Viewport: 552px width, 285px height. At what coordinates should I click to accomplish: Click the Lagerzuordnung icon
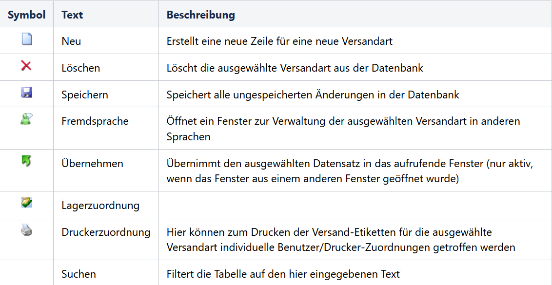pos(26,202)
